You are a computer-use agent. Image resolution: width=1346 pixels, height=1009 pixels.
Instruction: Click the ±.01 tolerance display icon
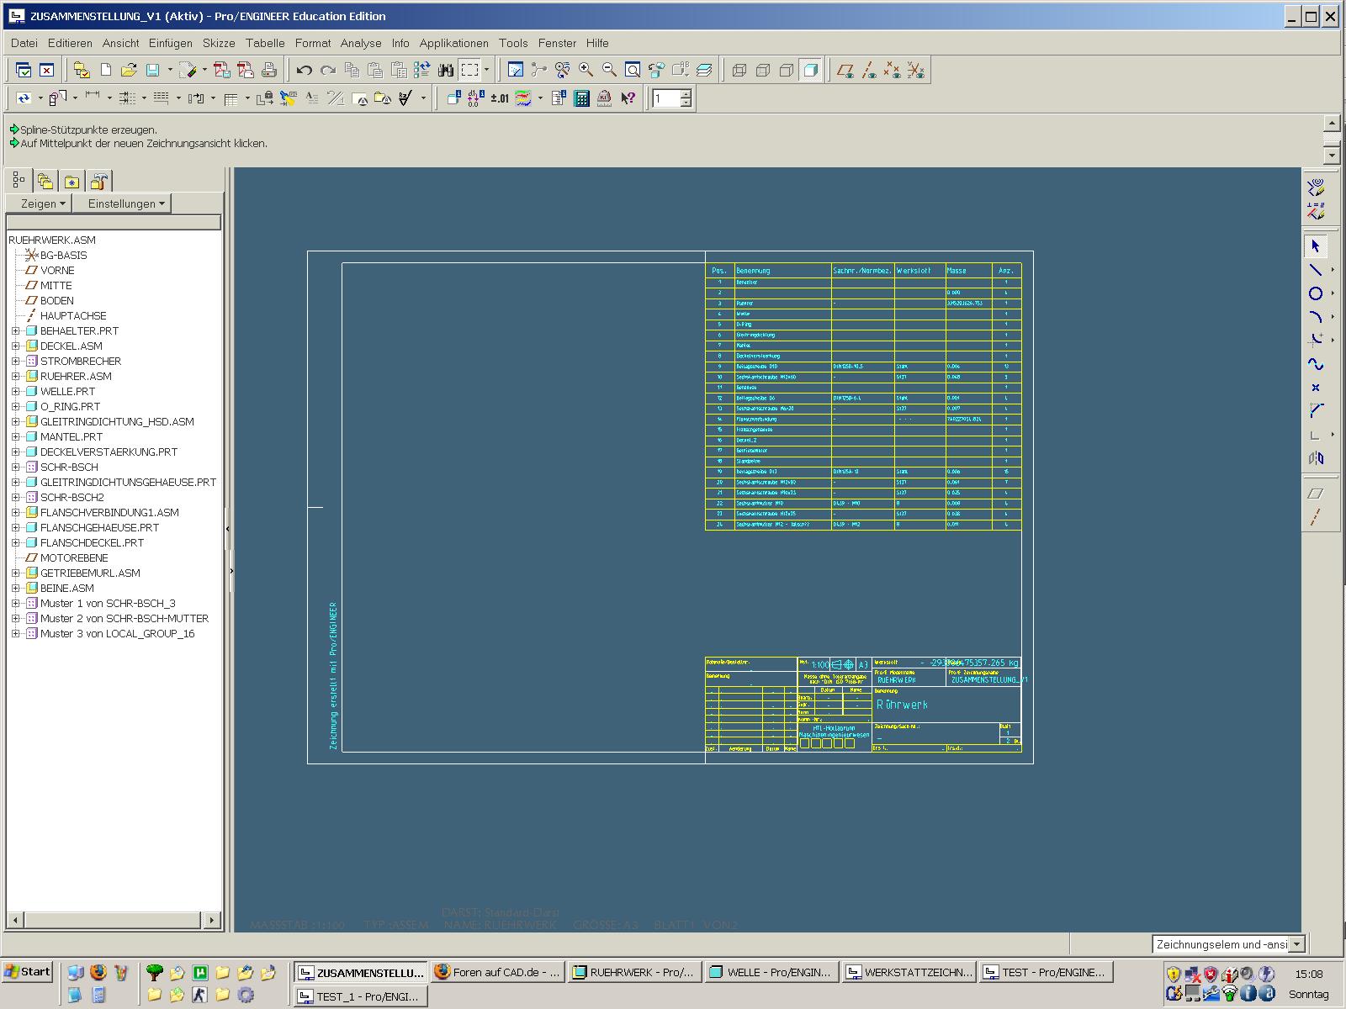click(x=500, y=98)
